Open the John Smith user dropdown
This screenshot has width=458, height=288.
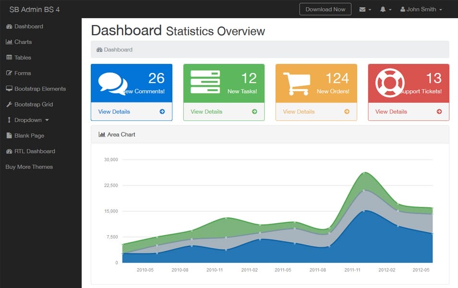(x=421, y=9)
